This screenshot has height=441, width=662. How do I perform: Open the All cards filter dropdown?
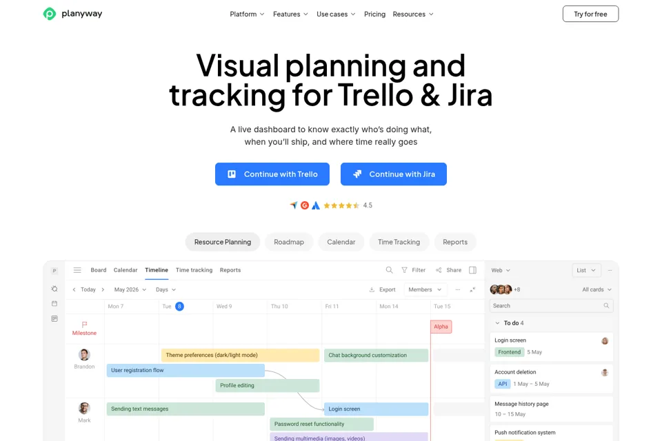(596, 289)
